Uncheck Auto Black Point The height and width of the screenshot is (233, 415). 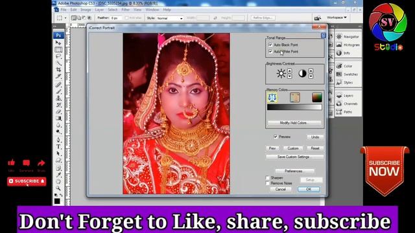coord(270,45)
